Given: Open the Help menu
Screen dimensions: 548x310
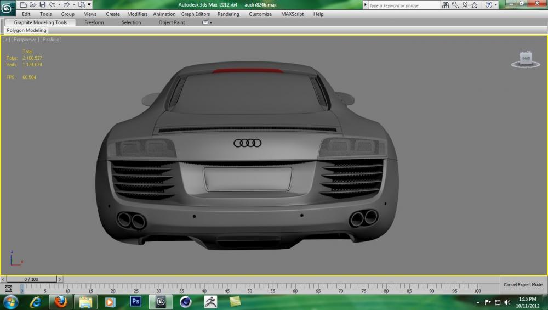Looking at the screenshot, I should pos(318,14).
